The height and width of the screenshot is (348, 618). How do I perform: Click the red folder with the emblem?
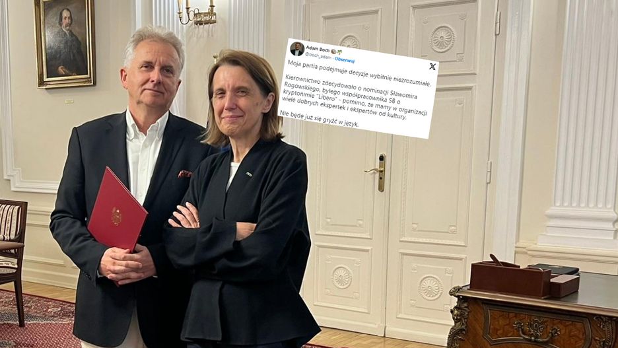[117, 211]
